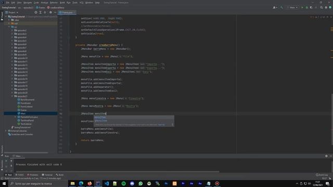
Task: Select the Main tab in Run panel
Action: coord(18,156)
